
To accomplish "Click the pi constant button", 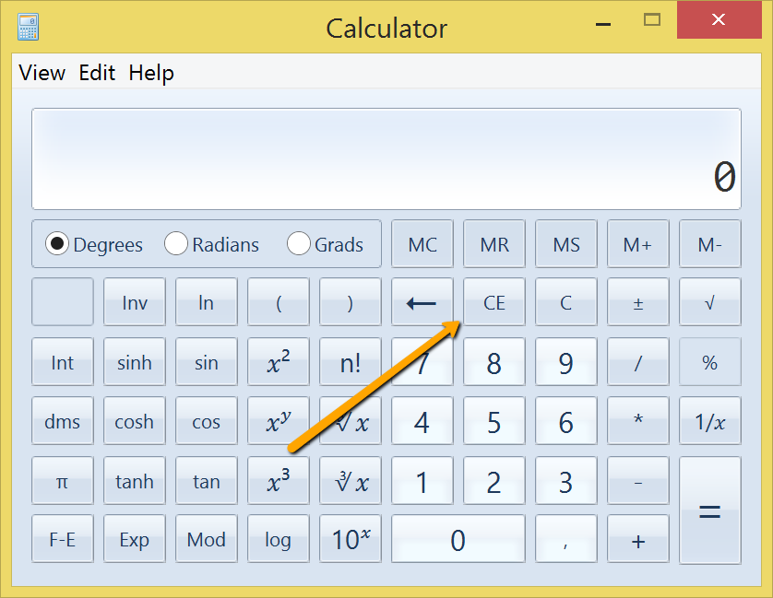I will tap(62, 481).
